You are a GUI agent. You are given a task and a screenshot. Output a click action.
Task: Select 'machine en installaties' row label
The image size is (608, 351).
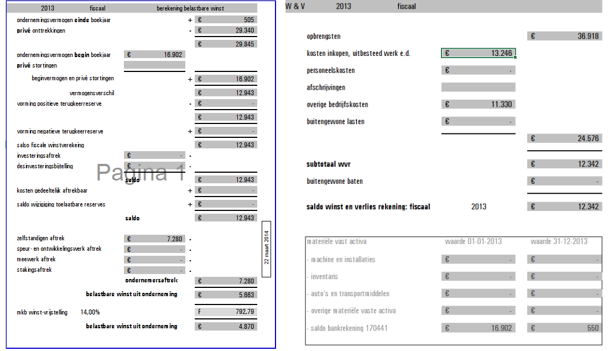click(343, 260)
